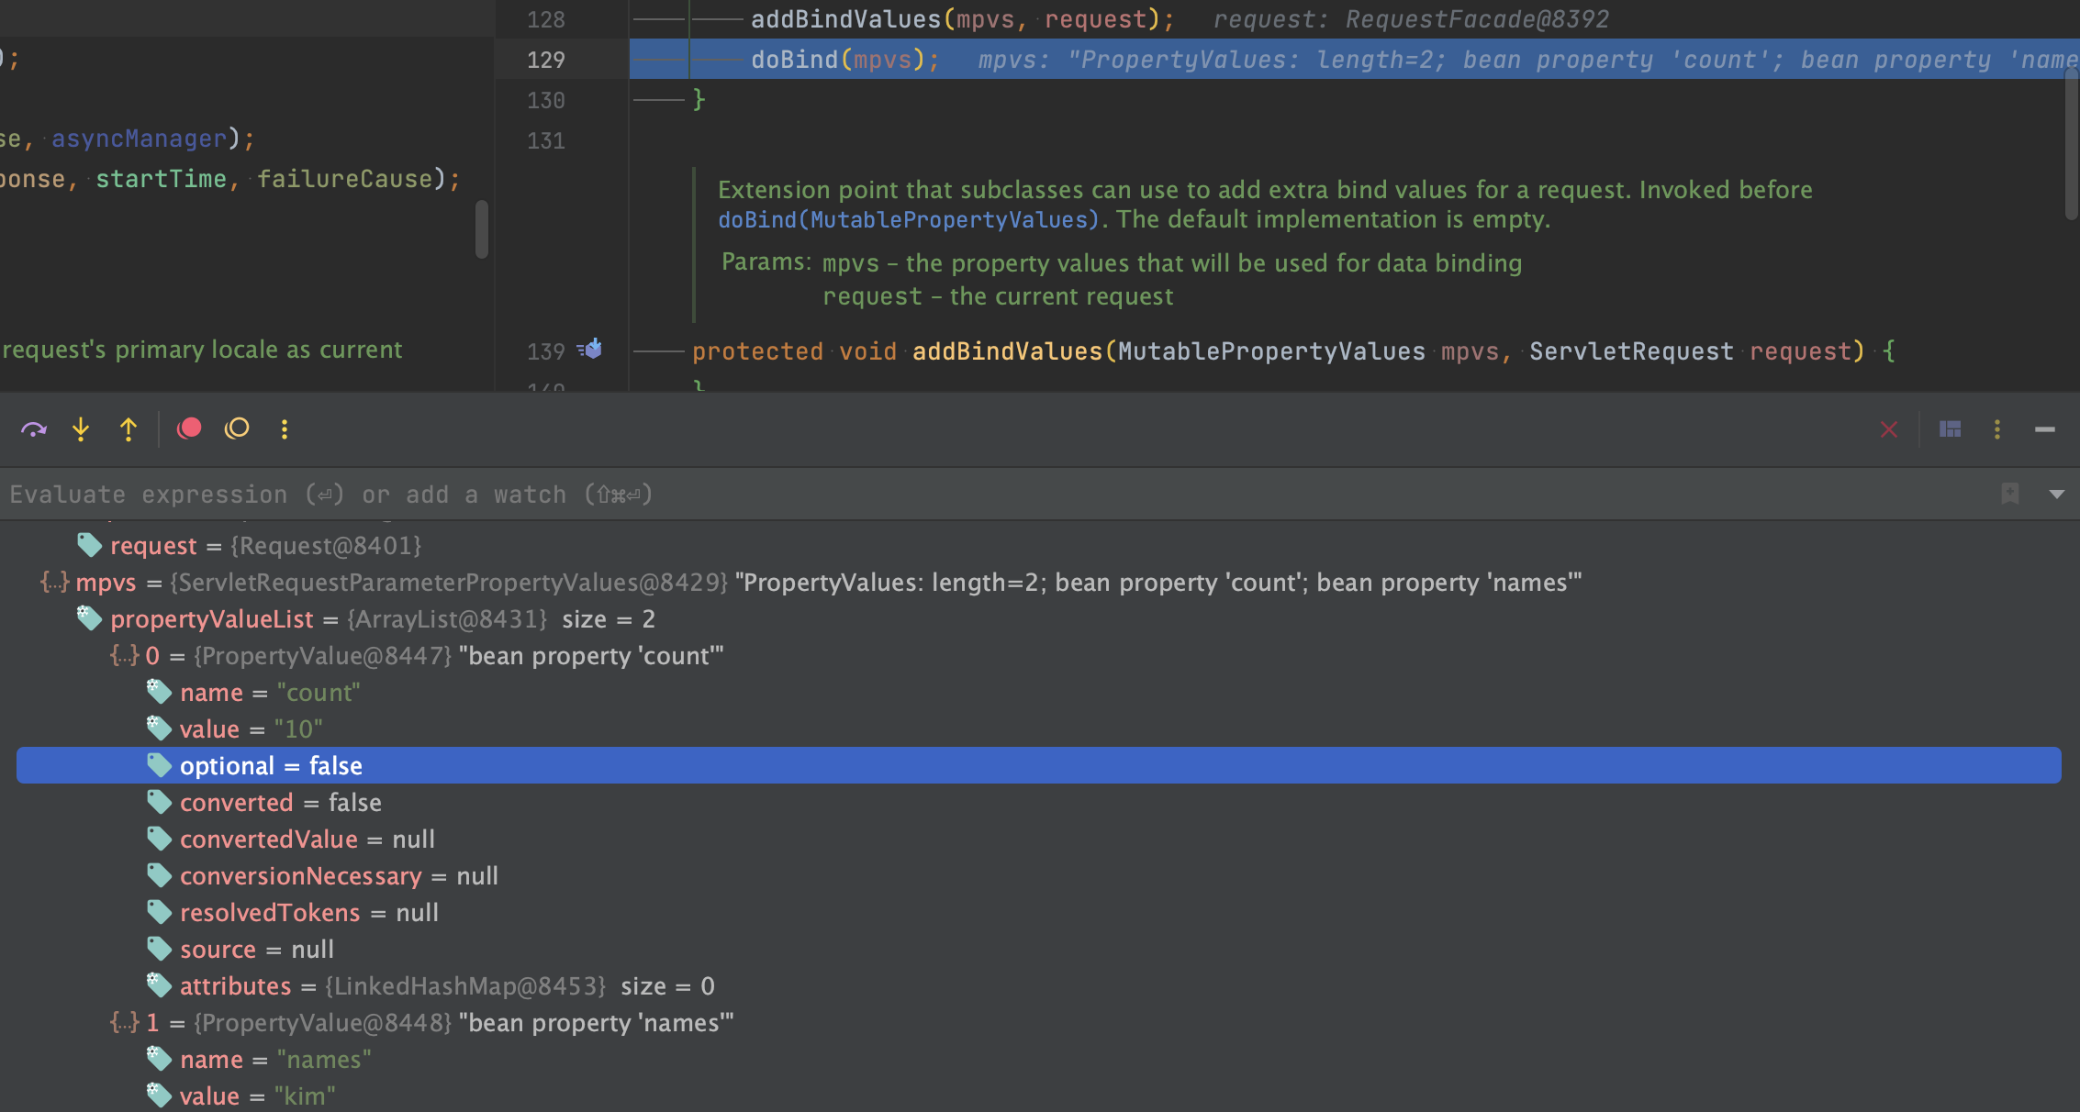The width and height of the screenshot is (2080, 1112).
Task: Click the override gutter icon at line 139
Action: (590, 350)
